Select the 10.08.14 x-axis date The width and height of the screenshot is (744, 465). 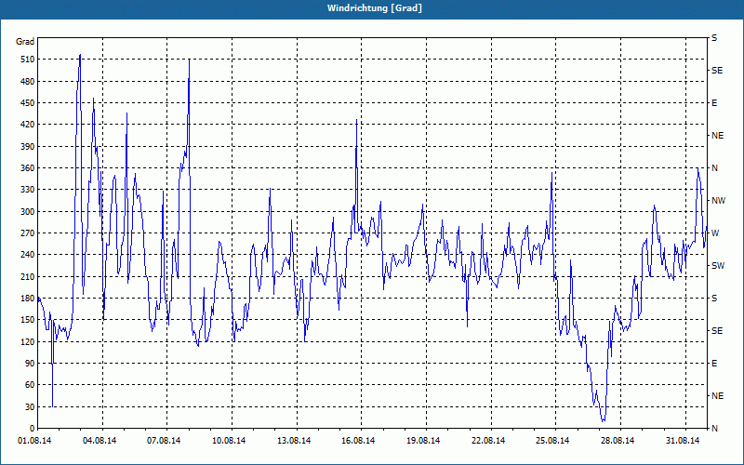click(x=229, y=441)
